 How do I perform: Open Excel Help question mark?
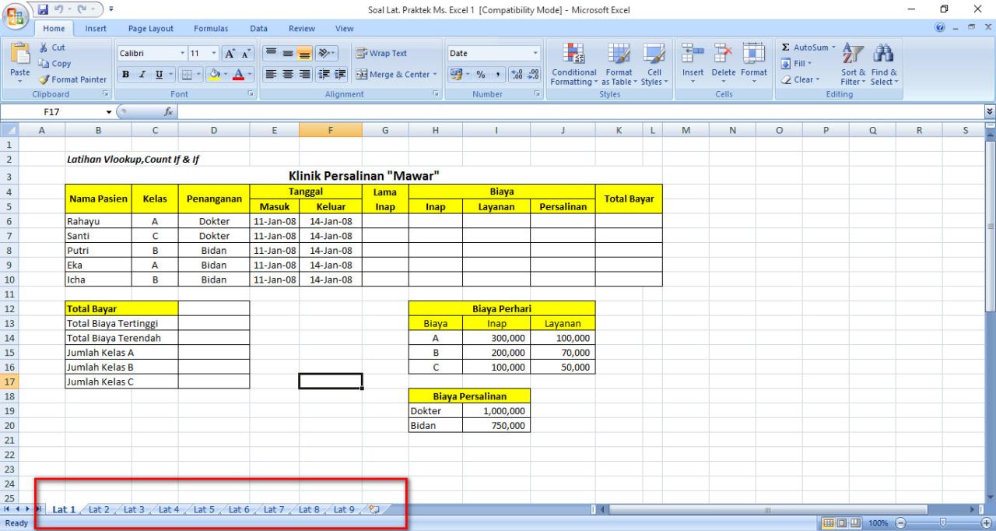(x=942, y=29)
